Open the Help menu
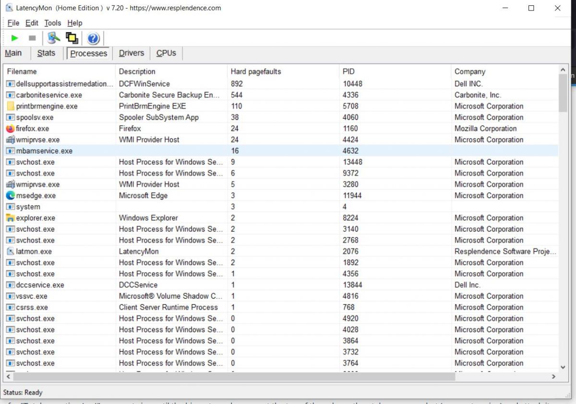The image size is (576, 404). coord(75,23)
